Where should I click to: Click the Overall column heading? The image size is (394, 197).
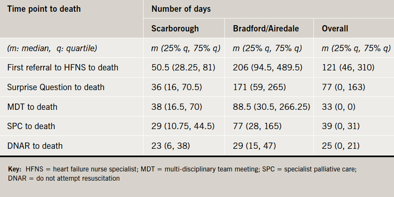click(335, 29)
